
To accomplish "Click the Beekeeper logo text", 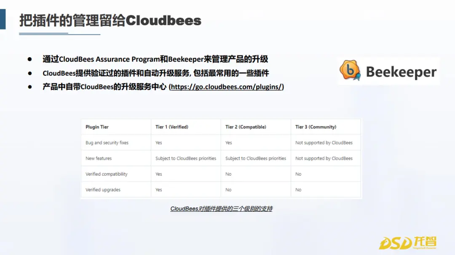I will pos(401,72).
